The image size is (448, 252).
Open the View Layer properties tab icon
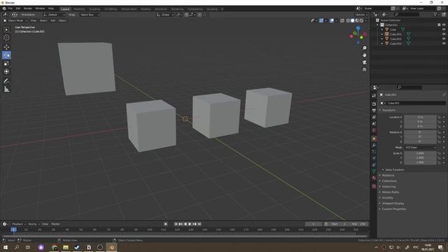point(374,117)
